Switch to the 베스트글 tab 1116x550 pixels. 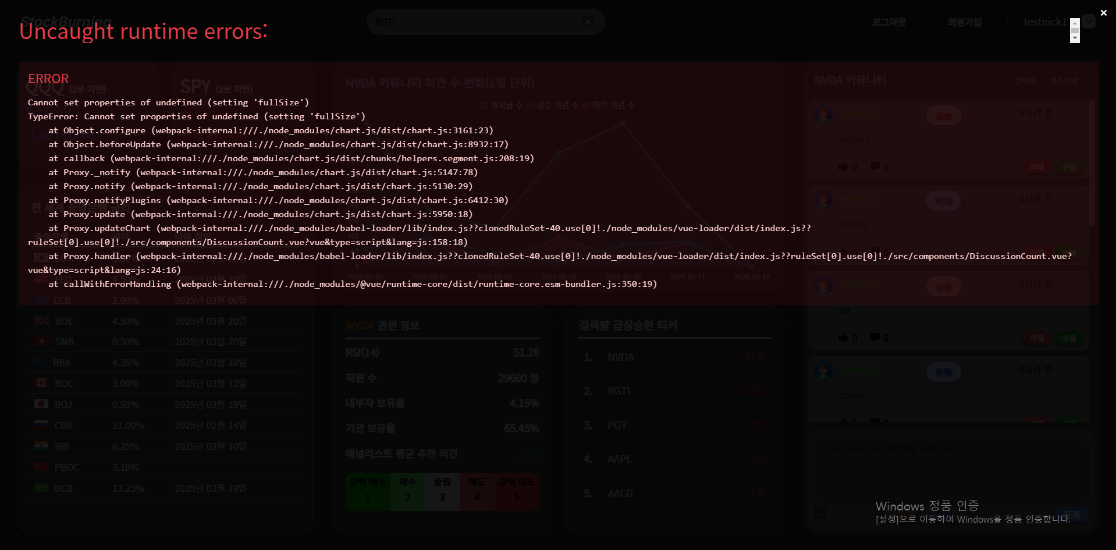(1063, 80)
